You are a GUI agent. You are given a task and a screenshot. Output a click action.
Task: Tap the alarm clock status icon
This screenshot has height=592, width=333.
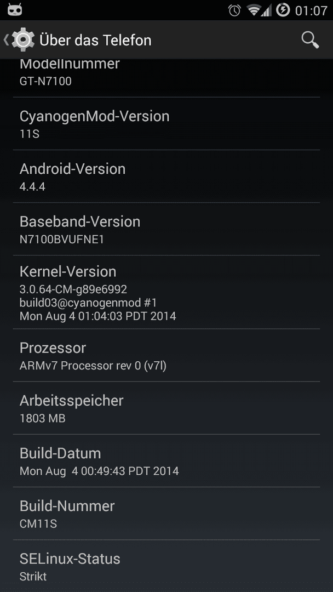pyautogui.click(x=234, y=10)
